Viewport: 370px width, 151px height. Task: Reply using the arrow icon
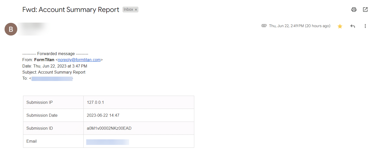[x=353, y=26]
